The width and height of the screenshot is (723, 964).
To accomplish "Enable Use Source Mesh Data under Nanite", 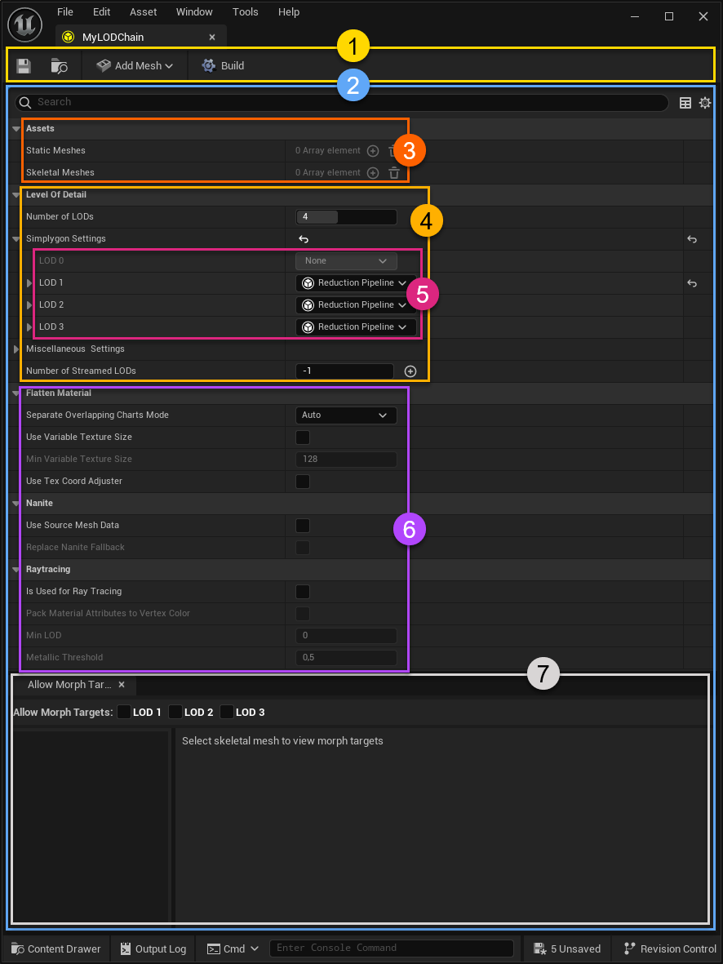I will point(303,525).
